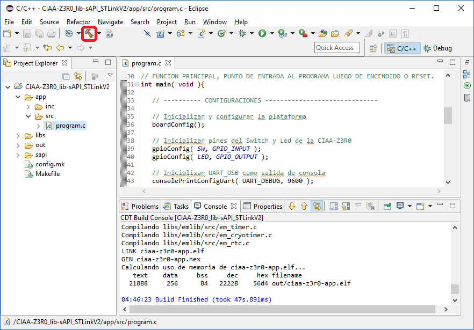Toggle Scroll Lock in console toolbar
This screenshot has height=330, width=474.
tap(346, 206)
